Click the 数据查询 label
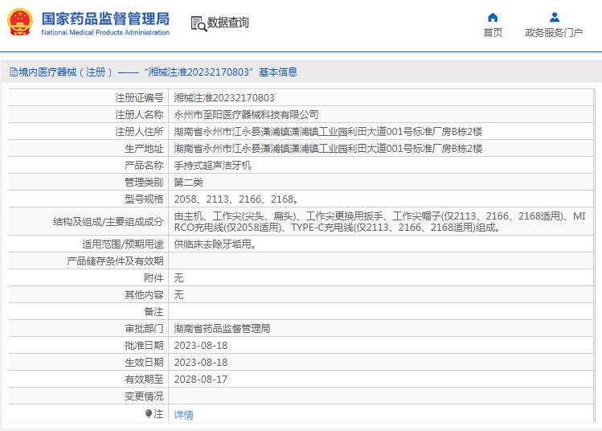The image size is (602, 431). click(x=228, y=23)
